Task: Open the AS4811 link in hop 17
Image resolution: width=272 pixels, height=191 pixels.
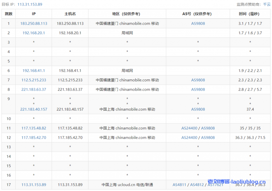Action: point(180,185)
